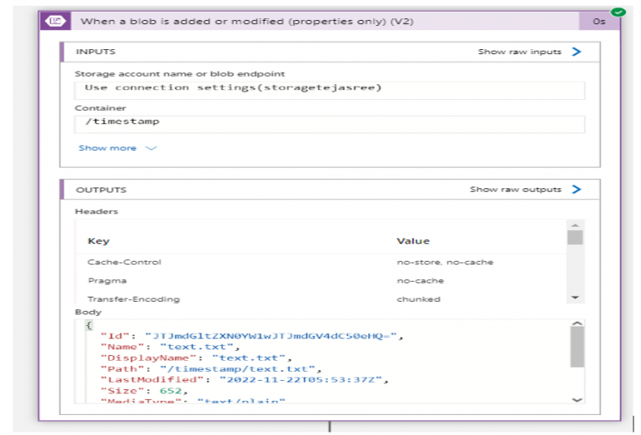Click the arrow next to Show raw outputs
Screen dimensions: 641x435
577,189
